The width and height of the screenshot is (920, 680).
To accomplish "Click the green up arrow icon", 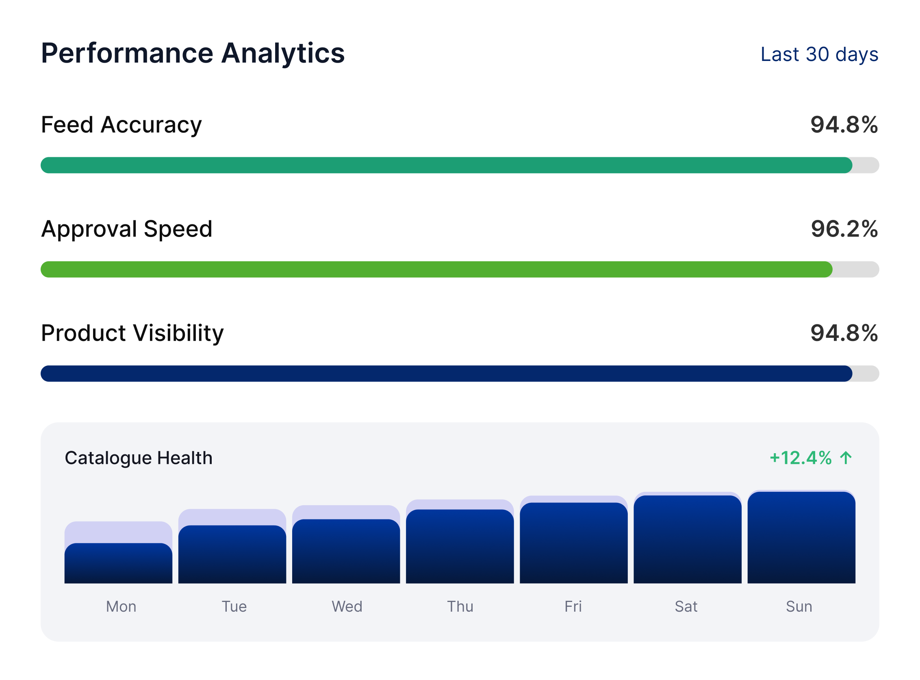I will click(846, 458).
